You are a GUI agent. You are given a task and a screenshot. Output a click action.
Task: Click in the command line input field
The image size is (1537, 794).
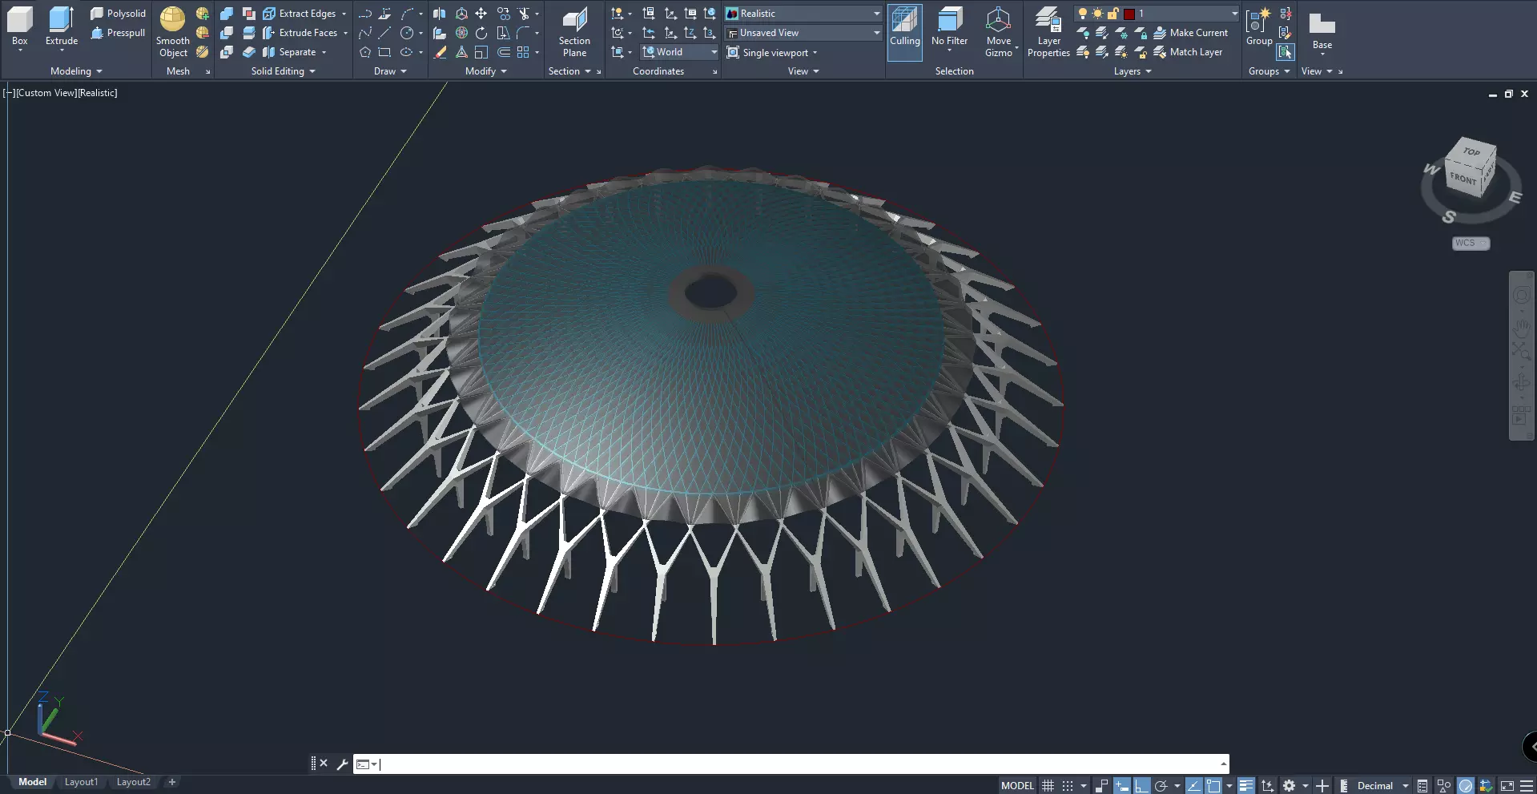point(801,764)
